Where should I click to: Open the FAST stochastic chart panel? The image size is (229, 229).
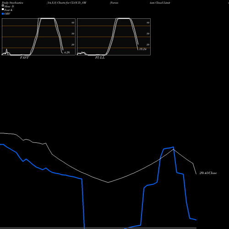tap(38, 37)
